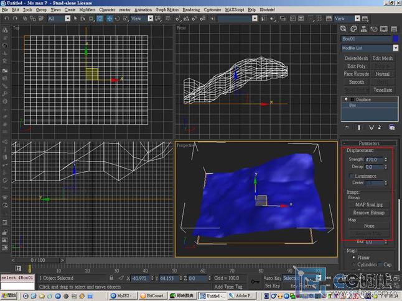
Task: Switch to the Display command panel
Action: coord(384,29)
